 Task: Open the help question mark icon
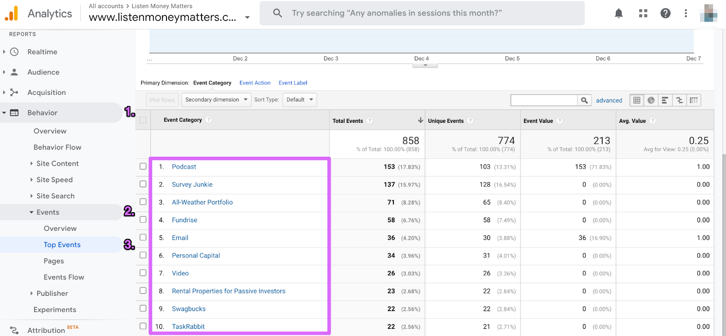click(665, 13)
